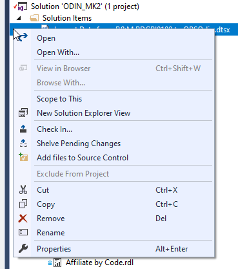238x269 pixels.
Task: Click the Open arrow icon
Action: point(23,37)
